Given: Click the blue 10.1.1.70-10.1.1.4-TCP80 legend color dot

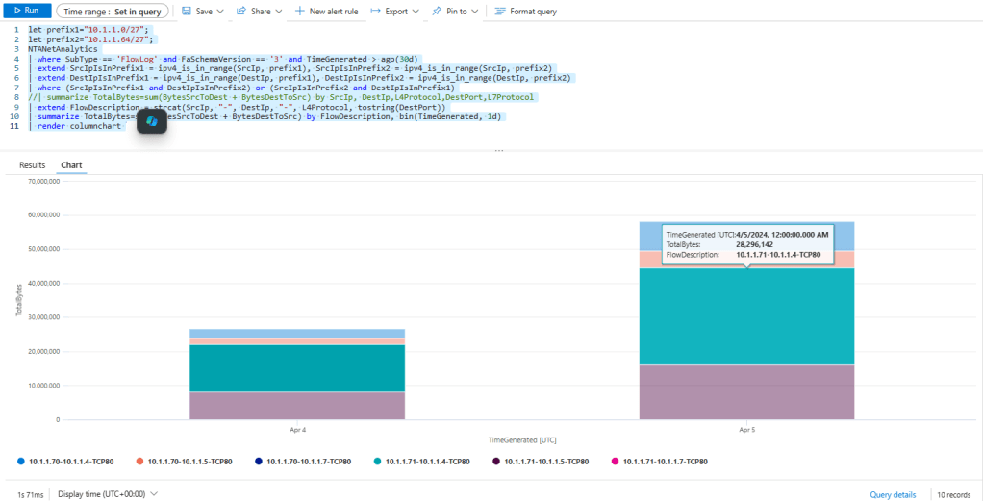Looking at the screenshot, I should pos(21,462).
